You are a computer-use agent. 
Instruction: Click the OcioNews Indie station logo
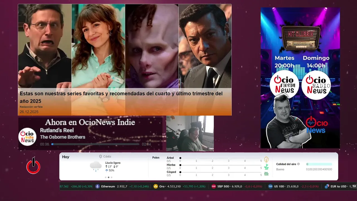tap(27, 137)
